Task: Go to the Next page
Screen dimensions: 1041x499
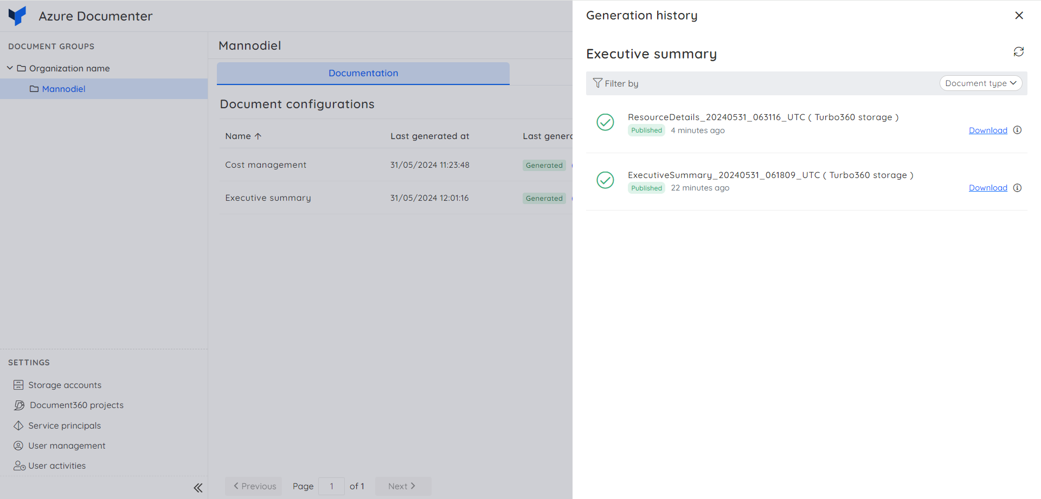Action: [x=403, y=486]
